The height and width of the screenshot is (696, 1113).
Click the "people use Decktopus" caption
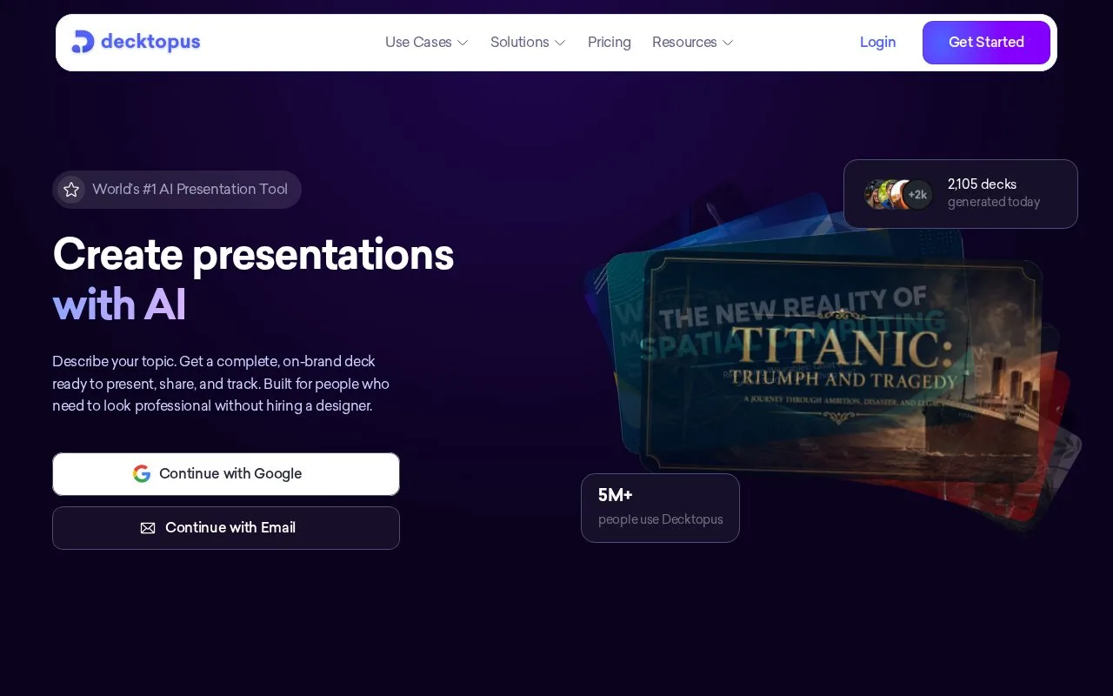pyautogui.click(x=661, y=519)
